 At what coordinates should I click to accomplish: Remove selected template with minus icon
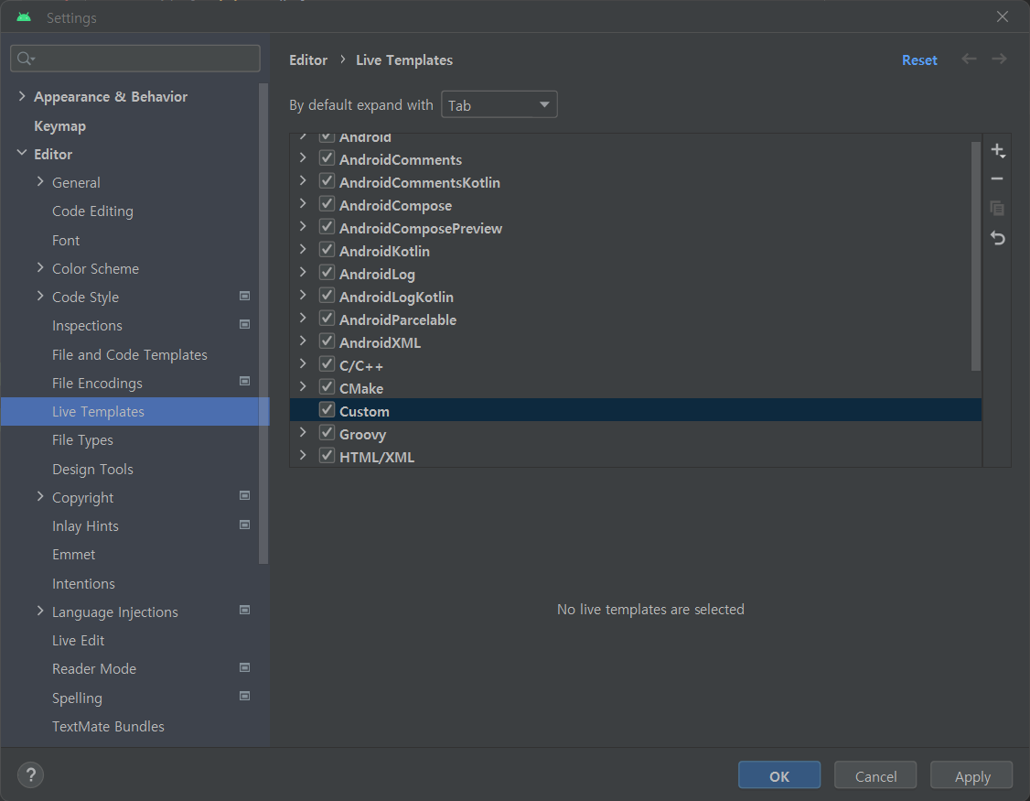997,179
